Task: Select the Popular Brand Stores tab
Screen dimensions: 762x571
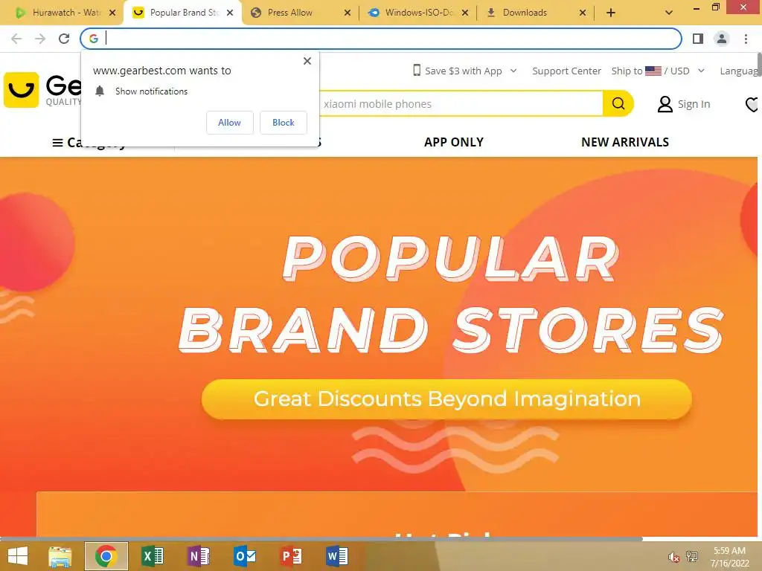Action: (182, 13)
